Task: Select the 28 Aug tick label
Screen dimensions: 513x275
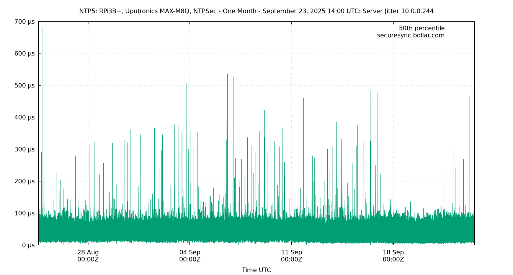Action: (x=87, y=252)
